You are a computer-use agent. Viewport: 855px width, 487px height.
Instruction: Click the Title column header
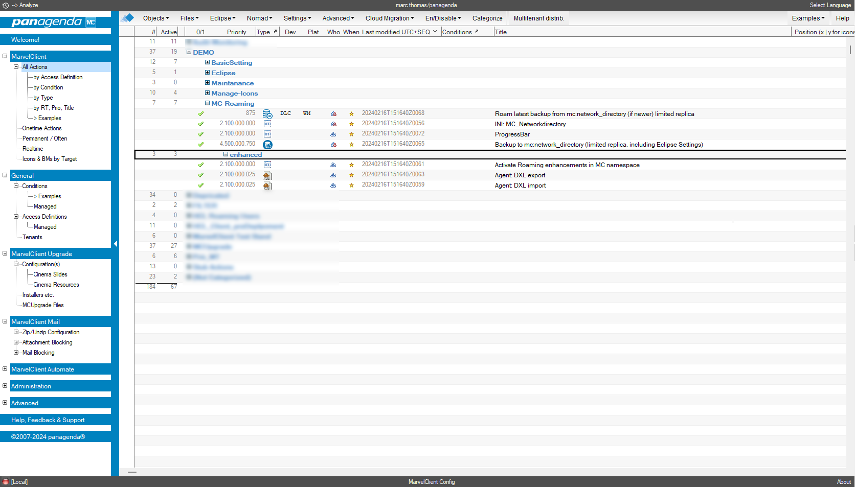(501, 32)
